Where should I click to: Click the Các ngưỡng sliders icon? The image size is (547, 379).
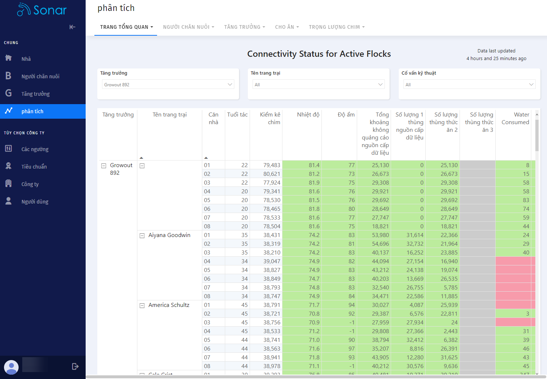[8, 149]
